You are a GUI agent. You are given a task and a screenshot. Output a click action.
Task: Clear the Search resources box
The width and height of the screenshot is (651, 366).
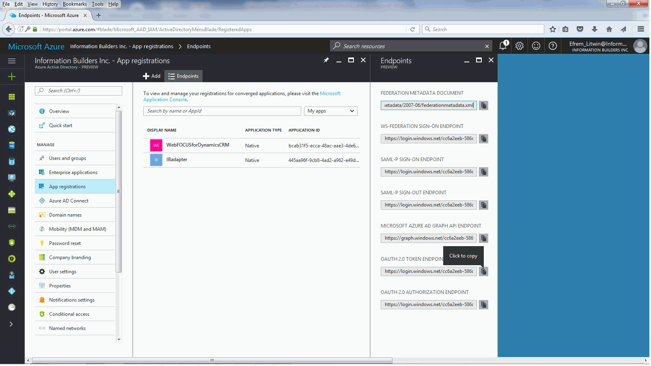[487, 46]
